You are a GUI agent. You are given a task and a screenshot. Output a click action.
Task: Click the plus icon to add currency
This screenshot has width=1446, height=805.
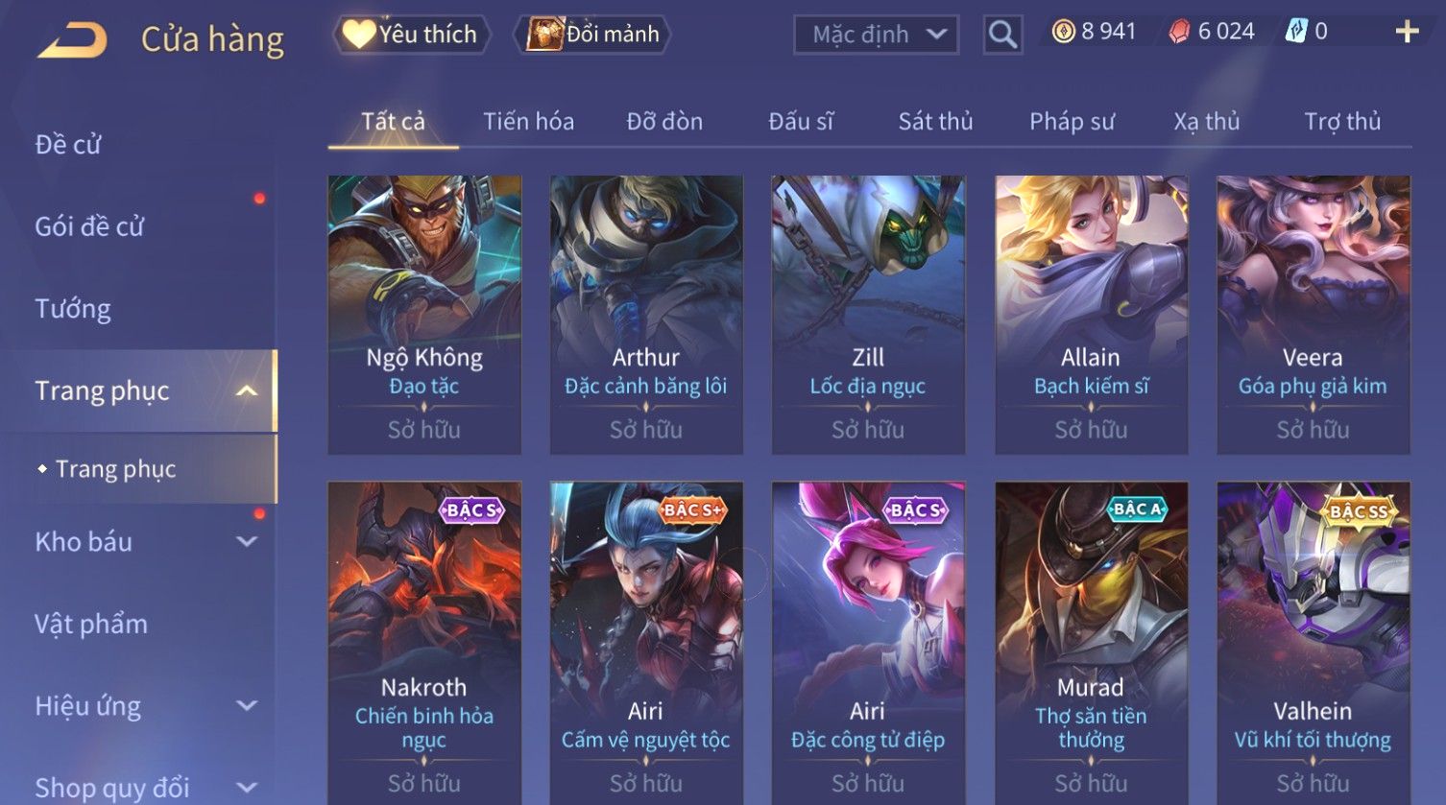point(1407,33)
